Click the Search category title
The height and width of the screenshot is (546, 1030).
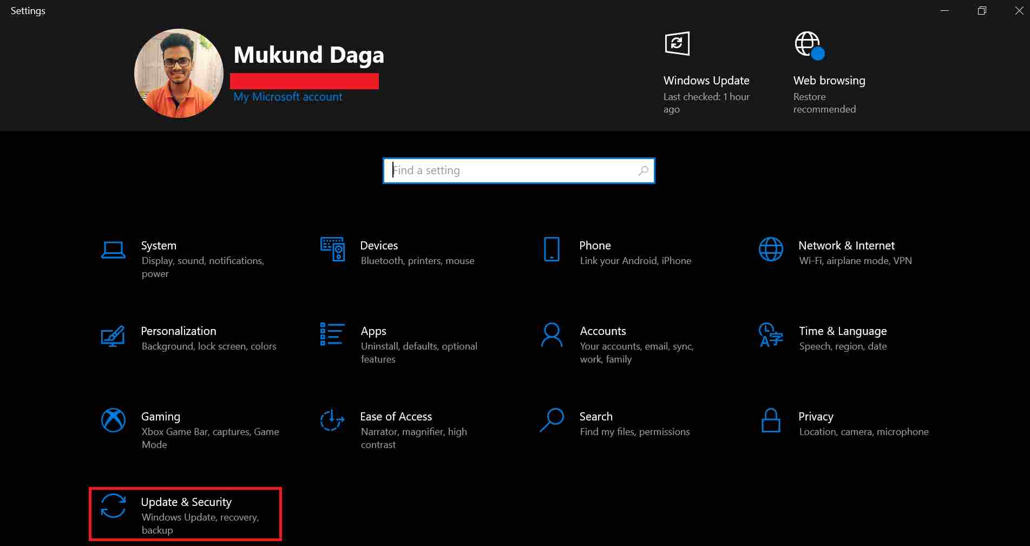click(596, 417)
